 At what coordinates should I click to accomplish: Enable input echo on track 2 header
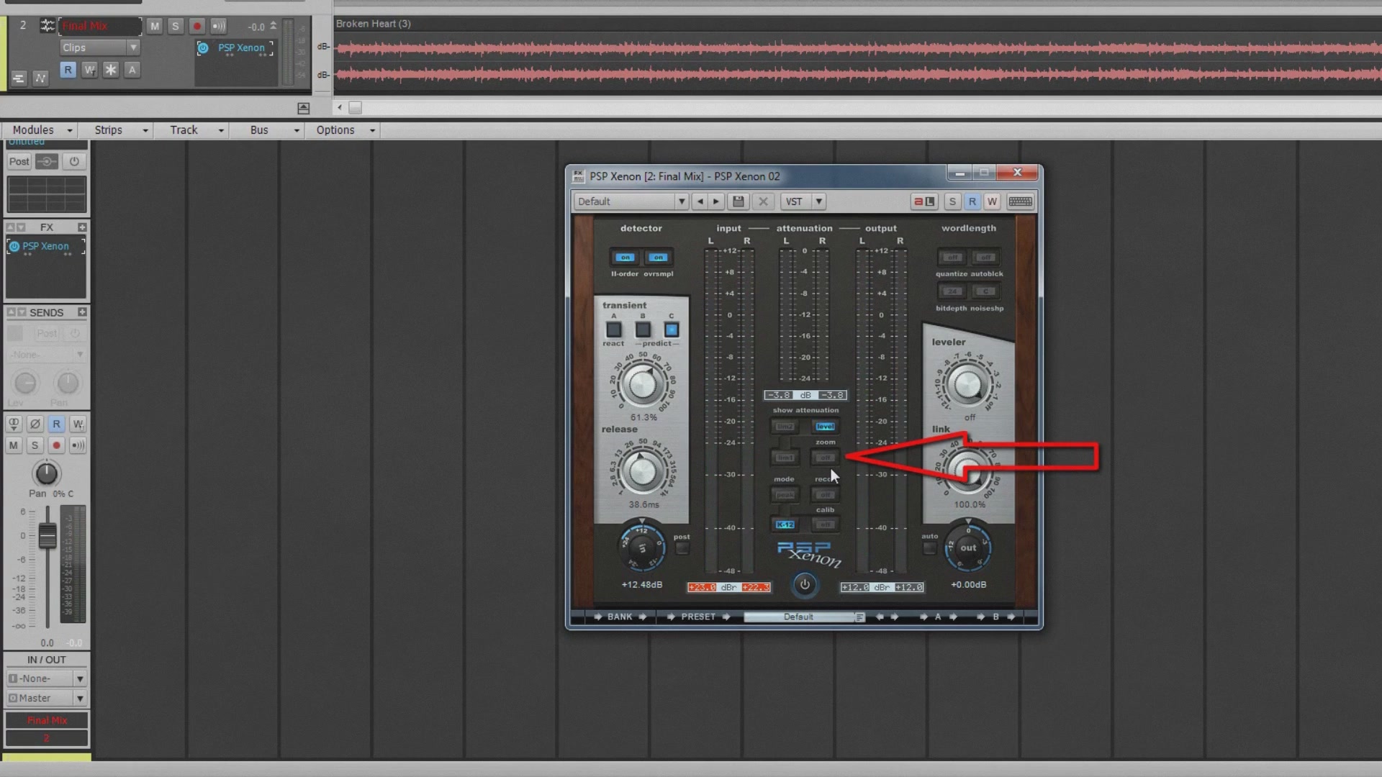218,26
